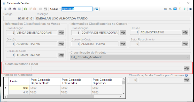Click the window with blue gear icon
194x102 pixels.
pos(175,9)
